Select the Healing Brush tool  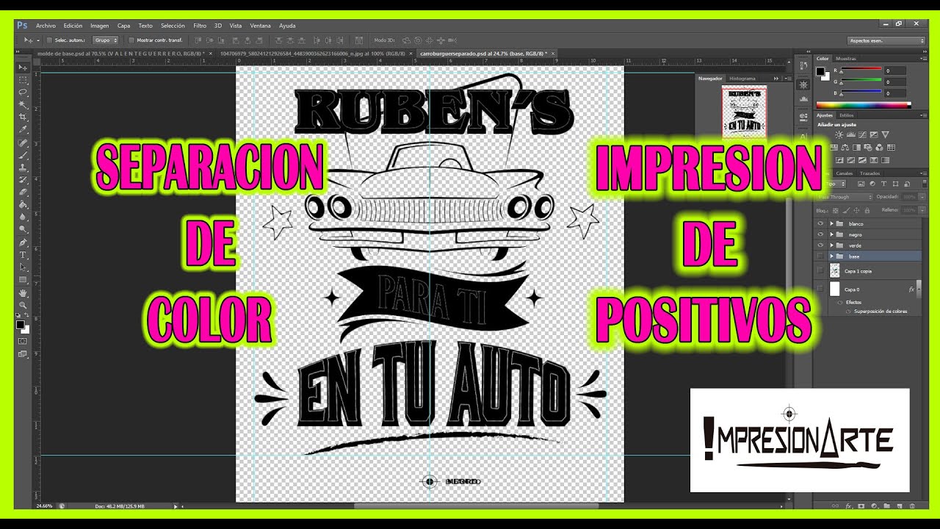pos(23,143)
